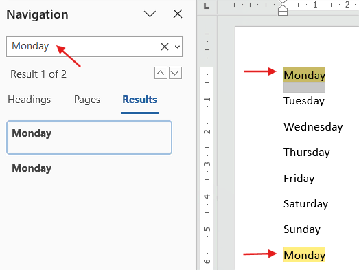Viewport: 359px width, 270px height.
Task: Clear the Monday search text
Action: click(165, 47)
